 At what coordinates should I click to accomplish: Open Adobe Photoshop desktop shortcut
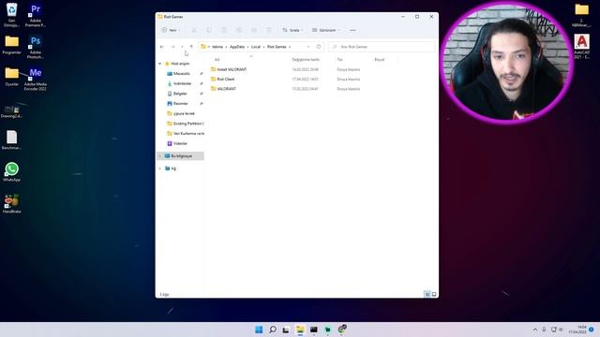point(36,47)
